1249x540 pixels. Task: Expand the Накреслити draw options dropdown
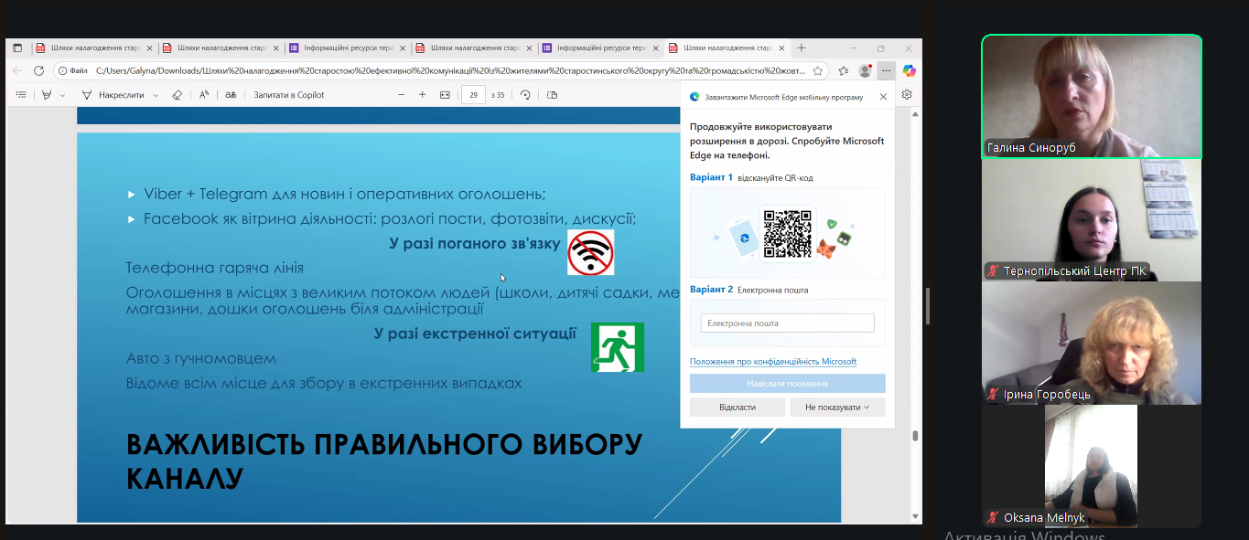click(156, 95)
